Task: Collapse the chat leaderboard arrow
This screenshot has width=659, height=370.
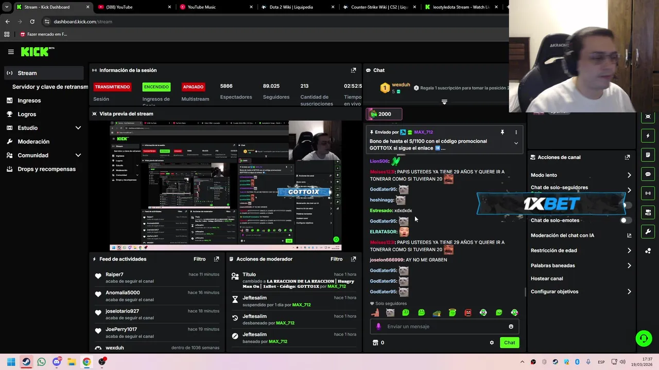Action: pyautogui.click(x=444, y=102)
